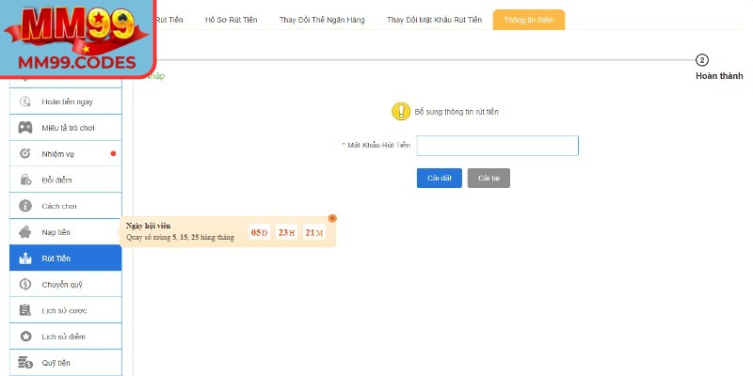Click the Bổ sung thông tin rút tiền text
The image size is (753, 376).
pos(457,112)
